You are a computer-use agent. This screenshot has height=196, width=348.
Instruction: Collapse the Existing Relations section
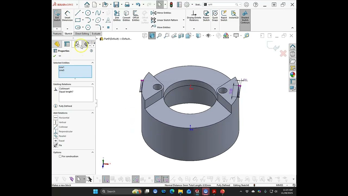92,84
